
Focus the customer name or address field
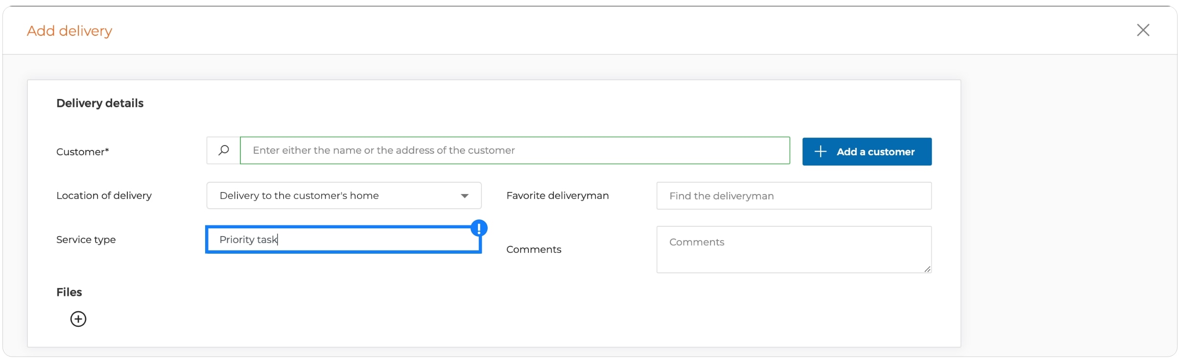click(515, 150)
